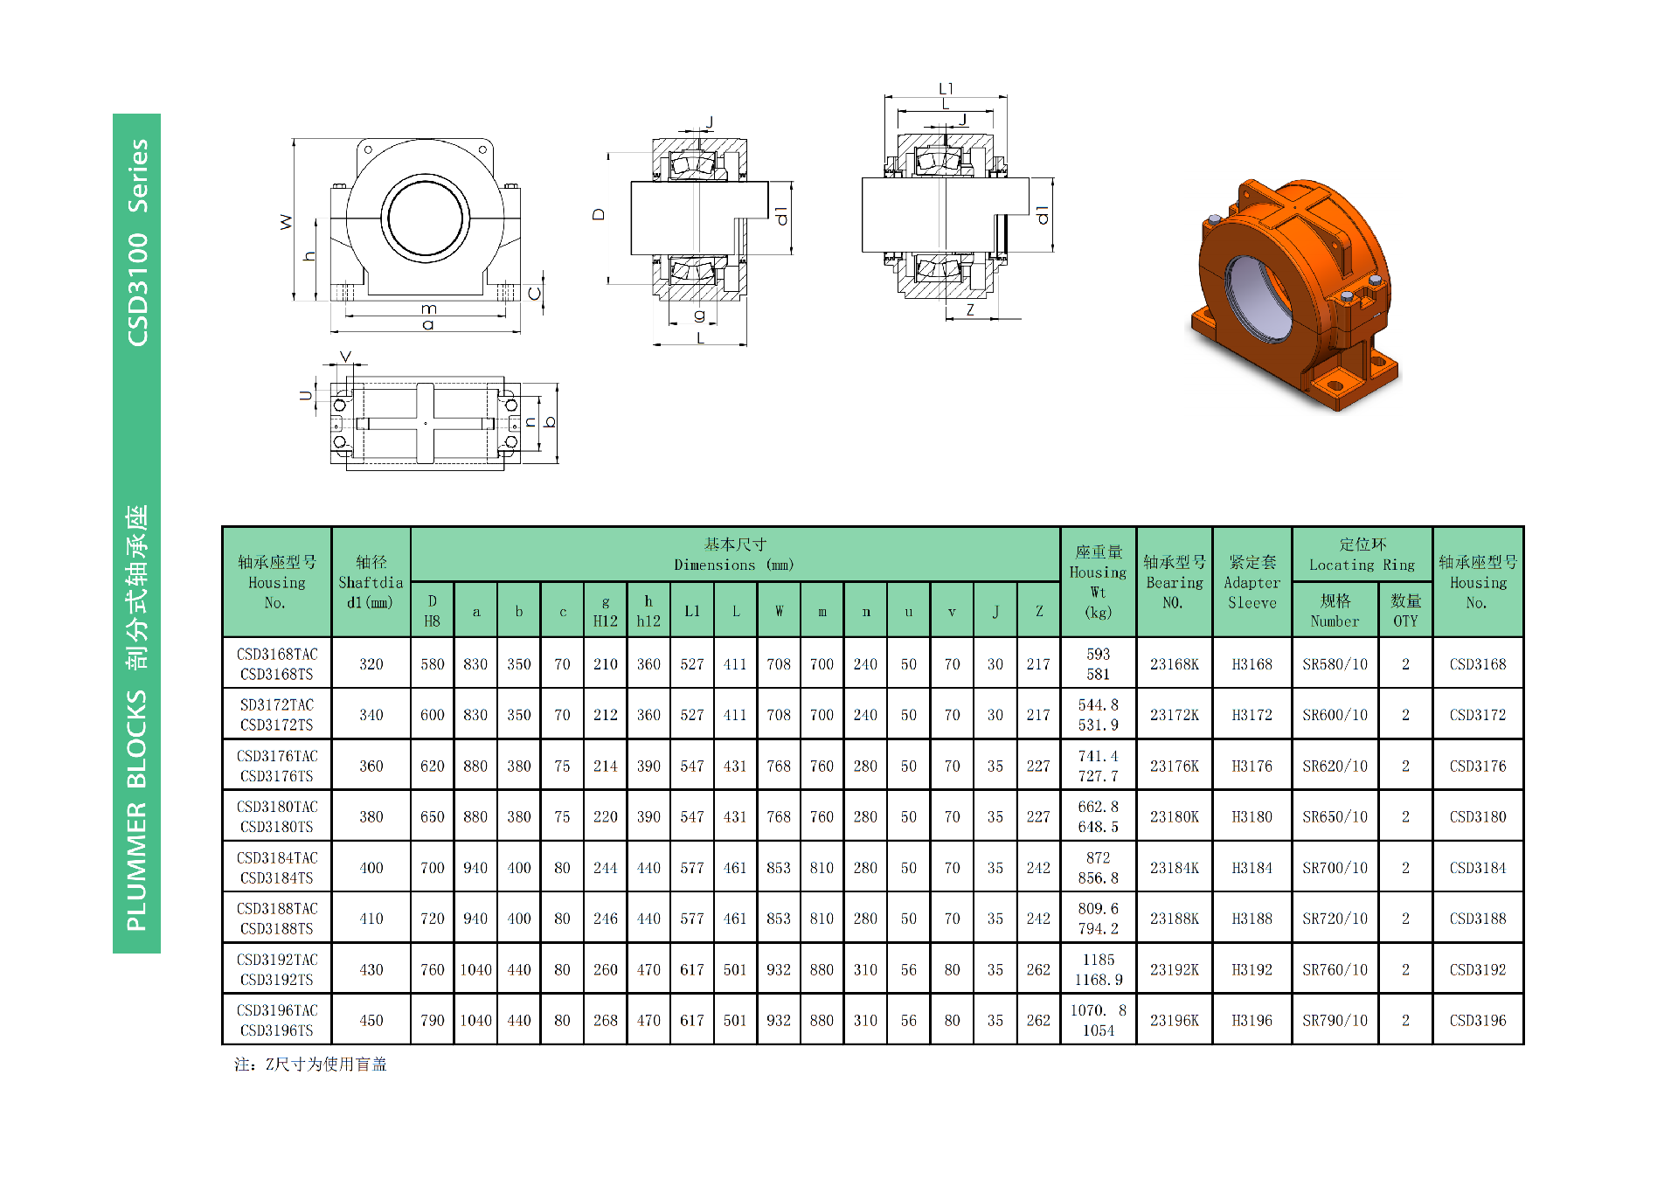Click bearing number 23188K
The image size is (1678, 1186).
[1175, 919]
